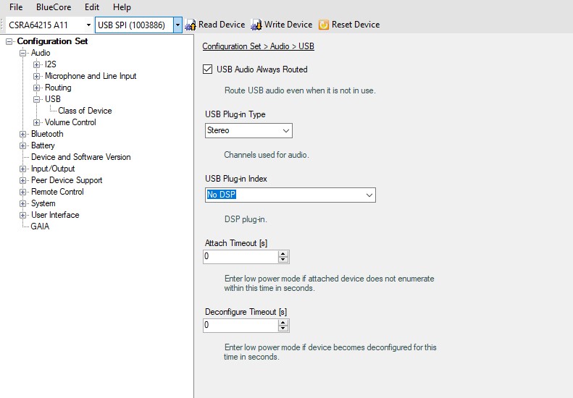573x398 pixels.
Task: Decrease Deconfigure Timeout with down arrow
Action: tap(283, 329)
